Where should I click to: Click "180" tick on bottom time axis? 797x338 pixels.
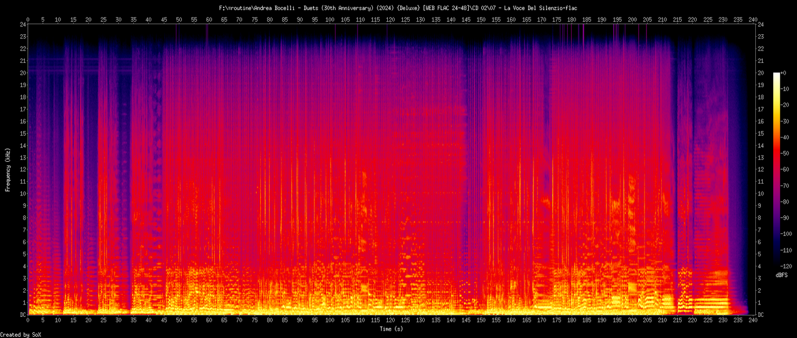tap(572, 321)
